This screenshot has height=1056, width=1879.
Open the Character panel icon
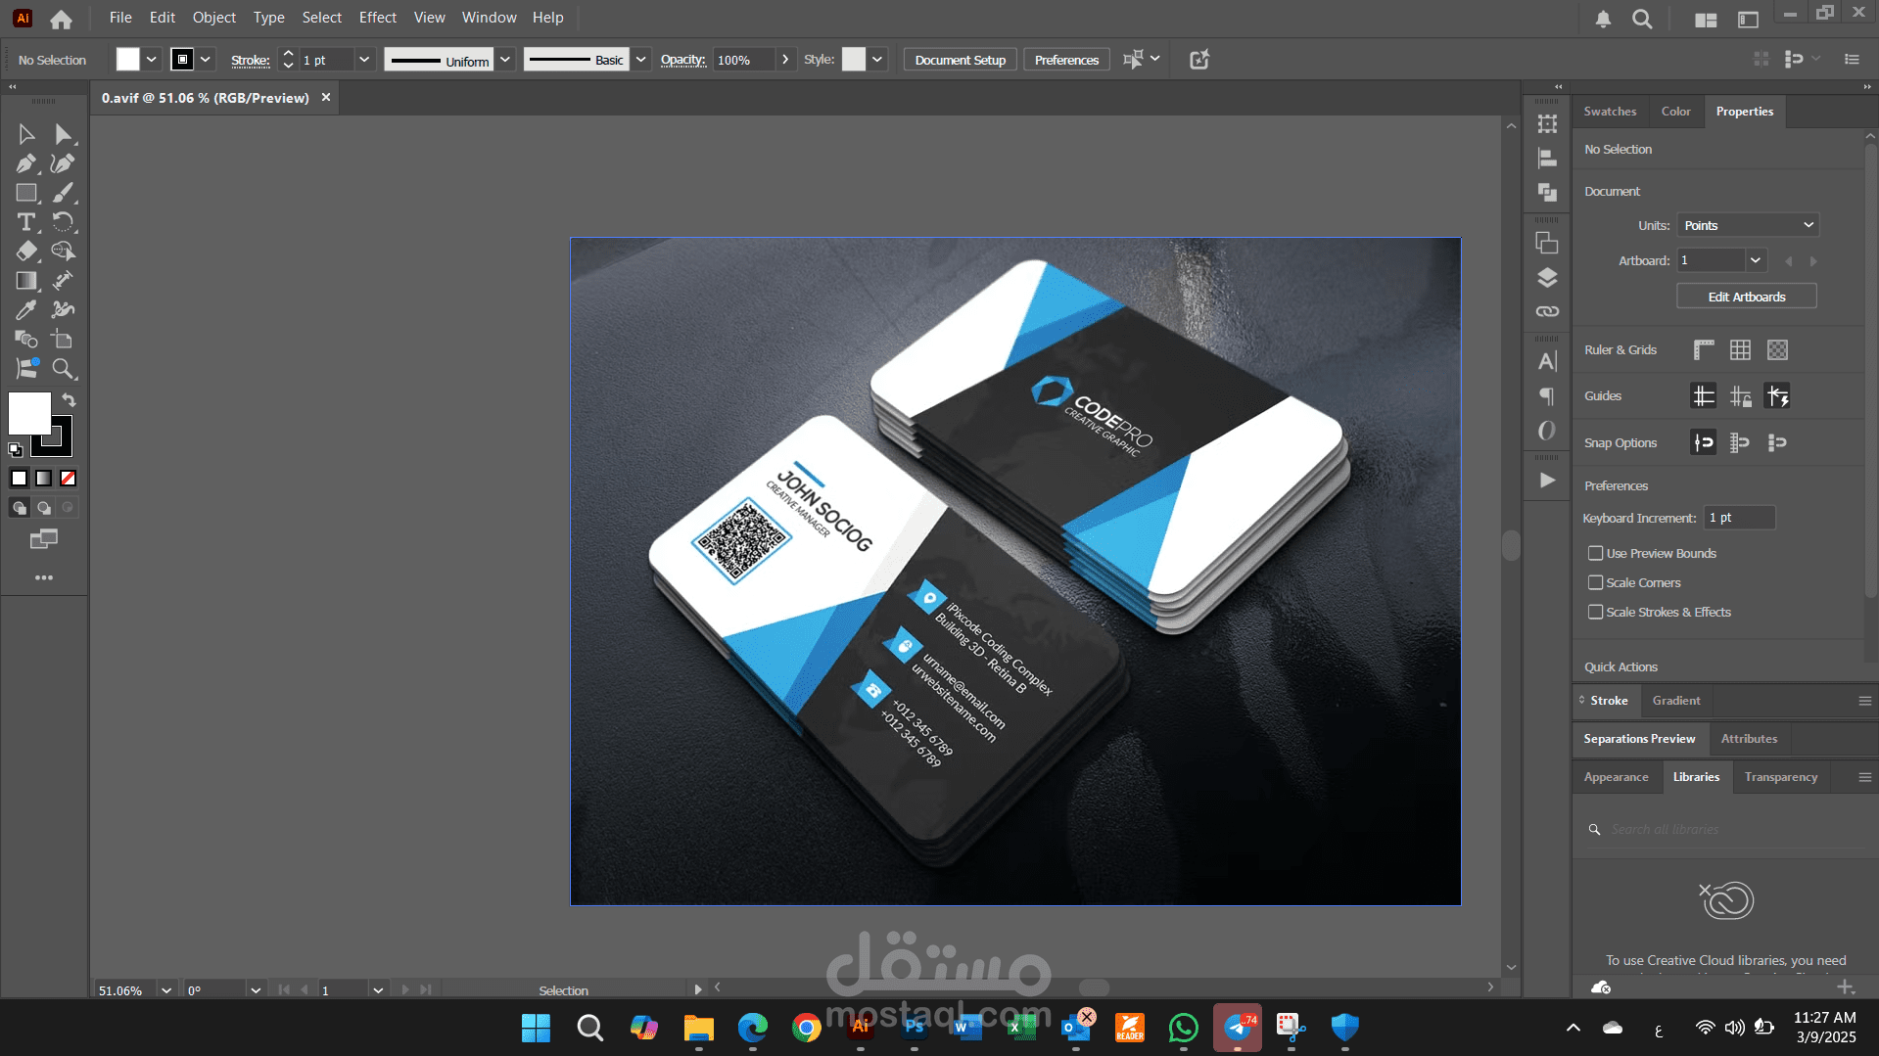1547,362
